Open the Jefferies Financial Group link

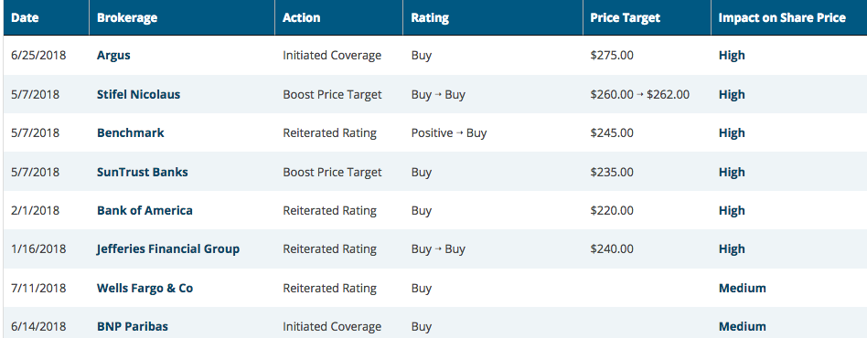point(168,249)
